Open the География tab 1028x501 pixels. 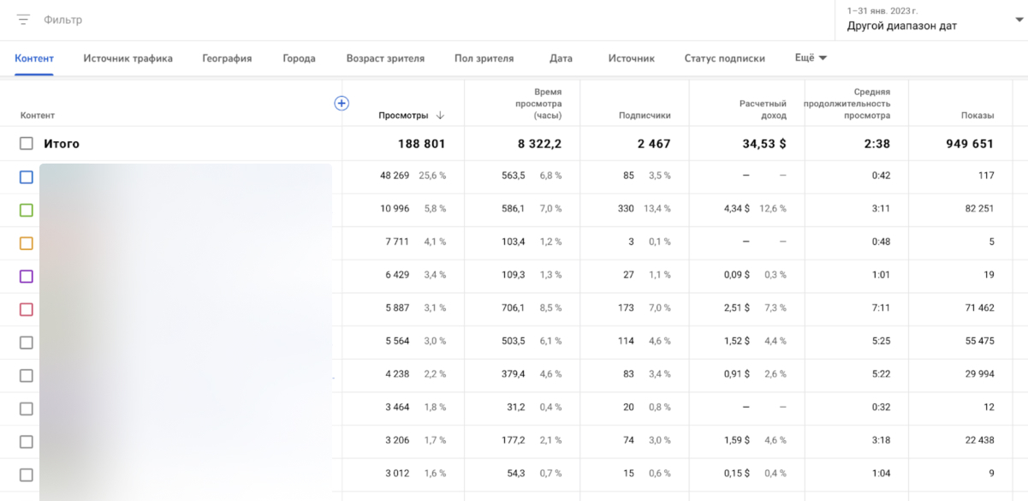(227, 58)
